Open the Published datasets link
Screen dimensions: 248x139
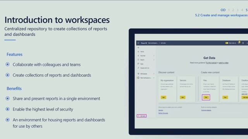(206, 110)
